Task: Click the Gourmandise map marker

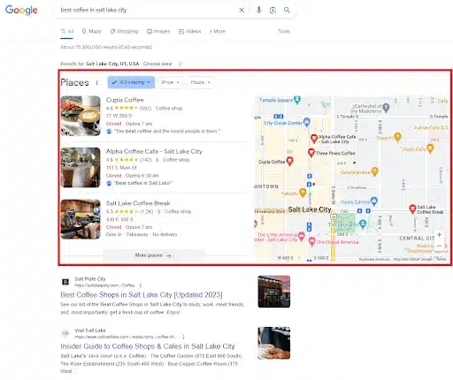Action: pyautogui.click(x=374, y=171)
